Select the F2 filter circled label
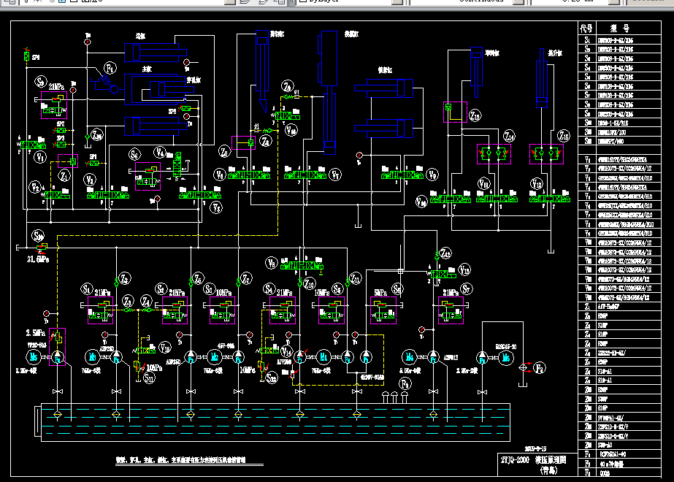This screenshot has width=674, height=482. pos(540,369)
